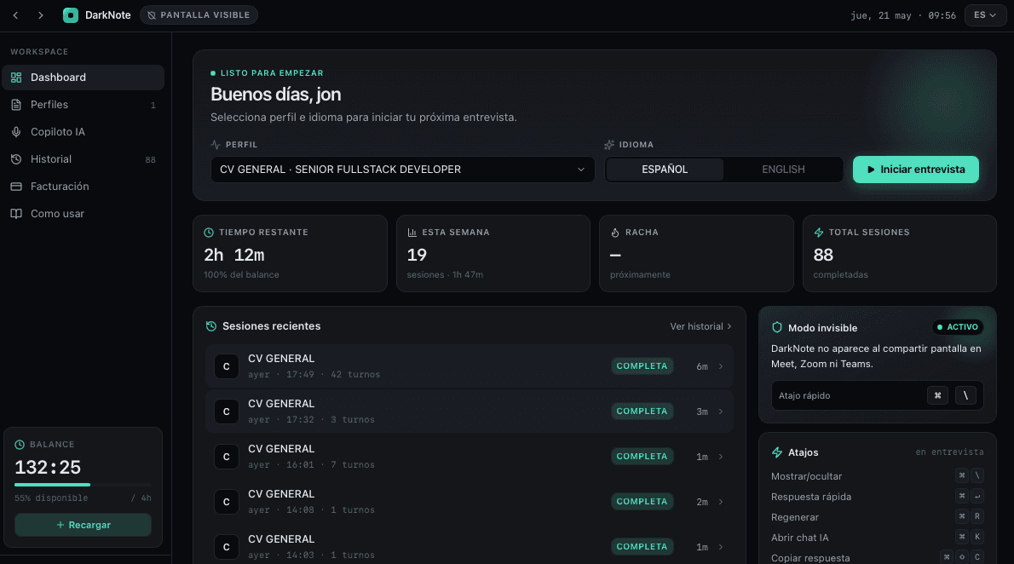Open the 17:32 session with 3 turnos
The image size is (1014, 564).
pyautogui.click(x=470, y=411)
